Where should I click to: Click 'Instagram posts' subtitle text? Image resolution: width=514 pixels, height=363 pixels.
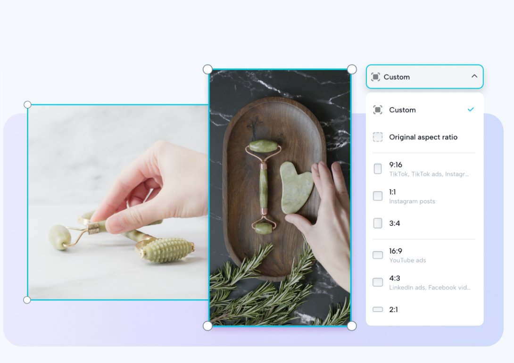(412, 201)
